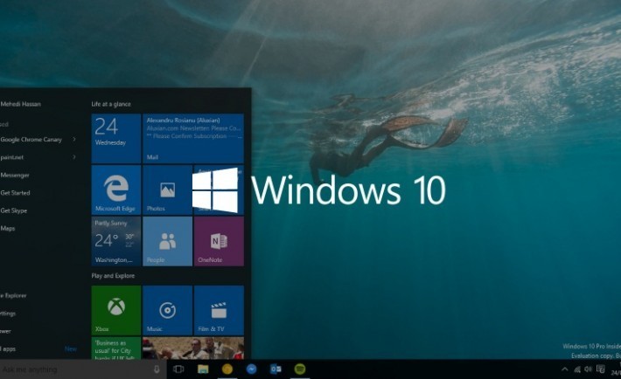The image size is (621, 379).
Task: Open the Weather tile for Washington
Action: 116,241
